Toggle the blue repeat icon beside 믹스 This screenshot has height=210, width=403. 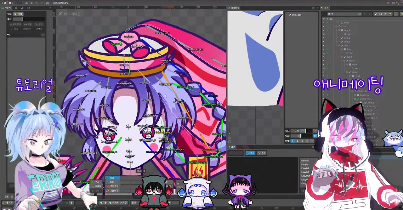315,136
